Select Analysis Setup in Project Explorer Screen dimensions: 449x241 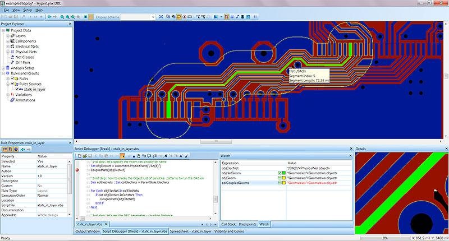coord(23,68)
